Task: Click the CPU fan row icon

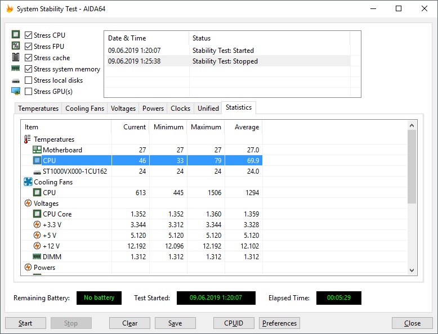Action: coord(37,192)
